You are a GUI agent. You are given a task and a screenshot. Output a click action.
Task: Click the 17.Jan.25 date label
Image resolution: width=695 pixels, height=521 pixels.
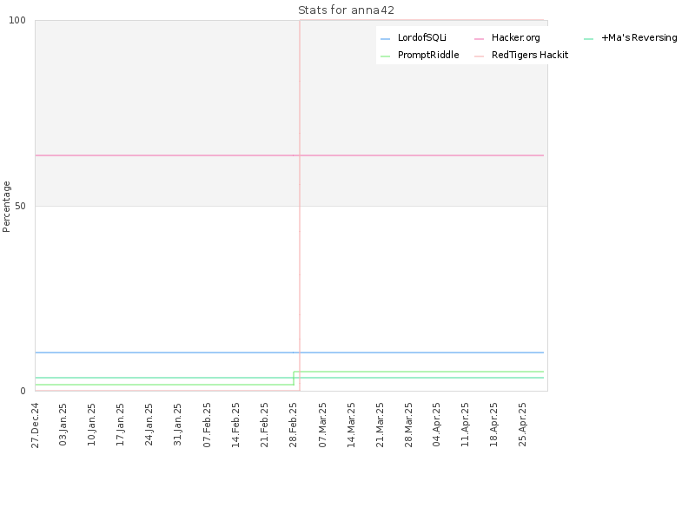click(120, 425)
